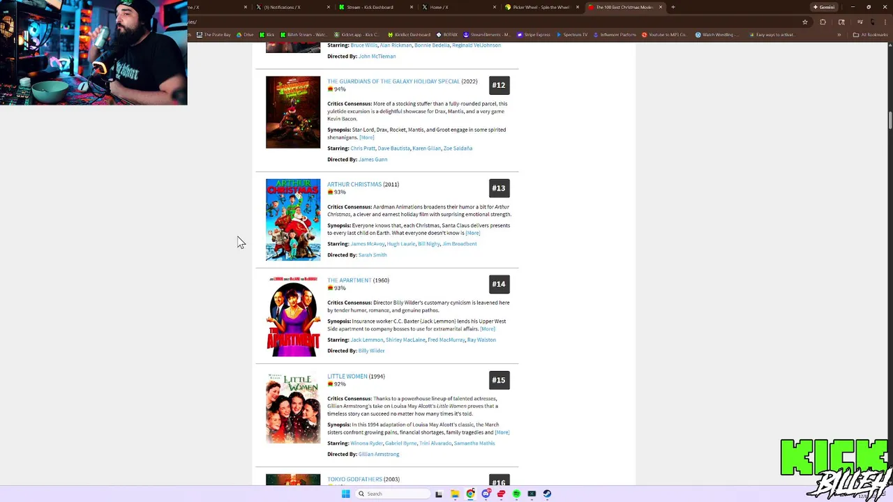
Task: Click the taskbar Search box
Action: click(x=393, y=494)
